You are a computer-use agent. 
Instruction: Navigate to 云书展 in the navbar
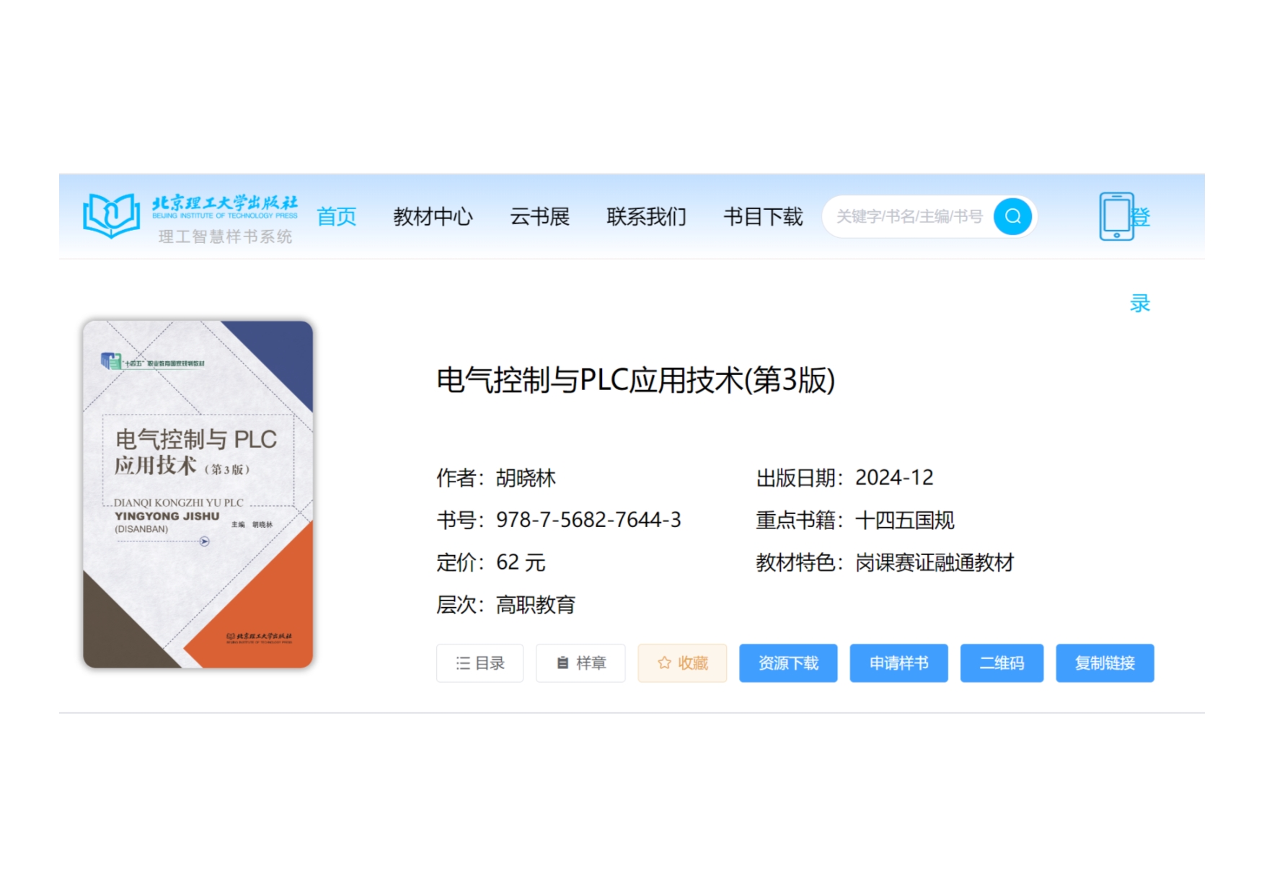point(539,216)
